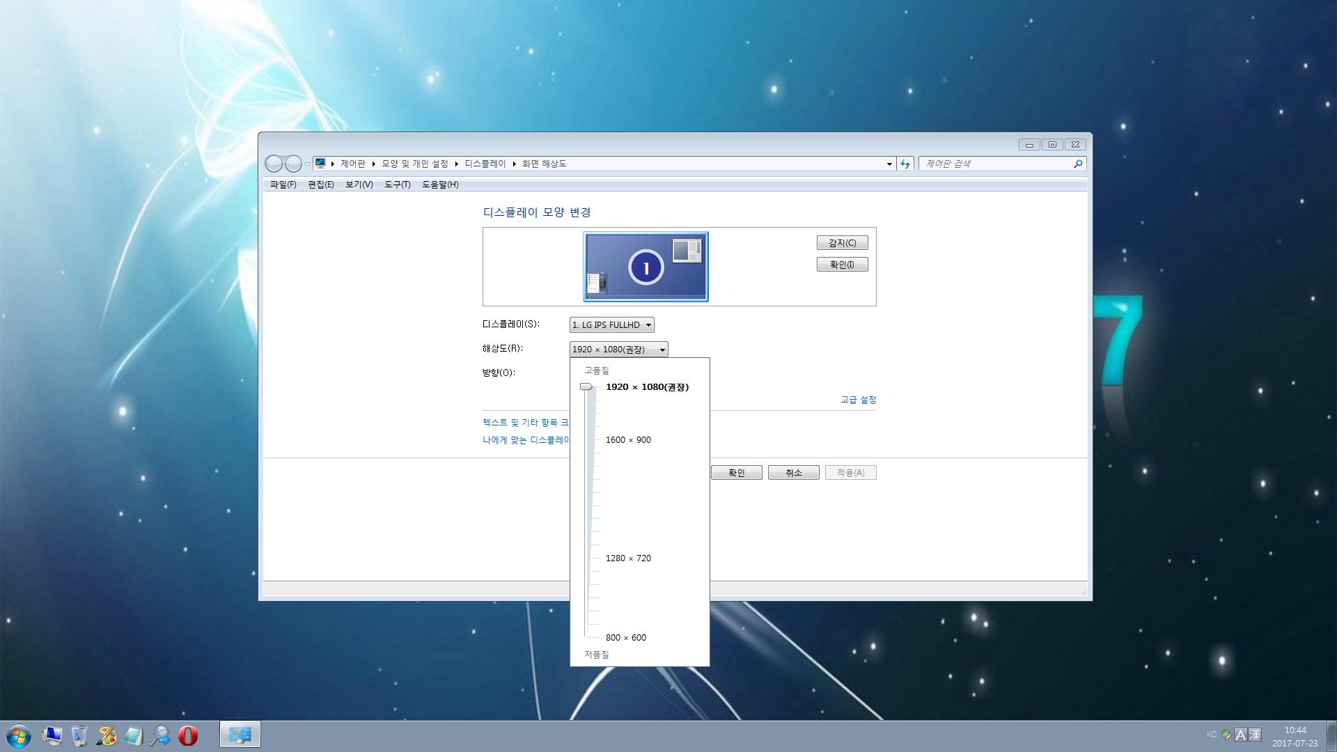Click the 확인(I) identify button
1337x752 pixels.
pyautogui.click(x=842, y=265)
